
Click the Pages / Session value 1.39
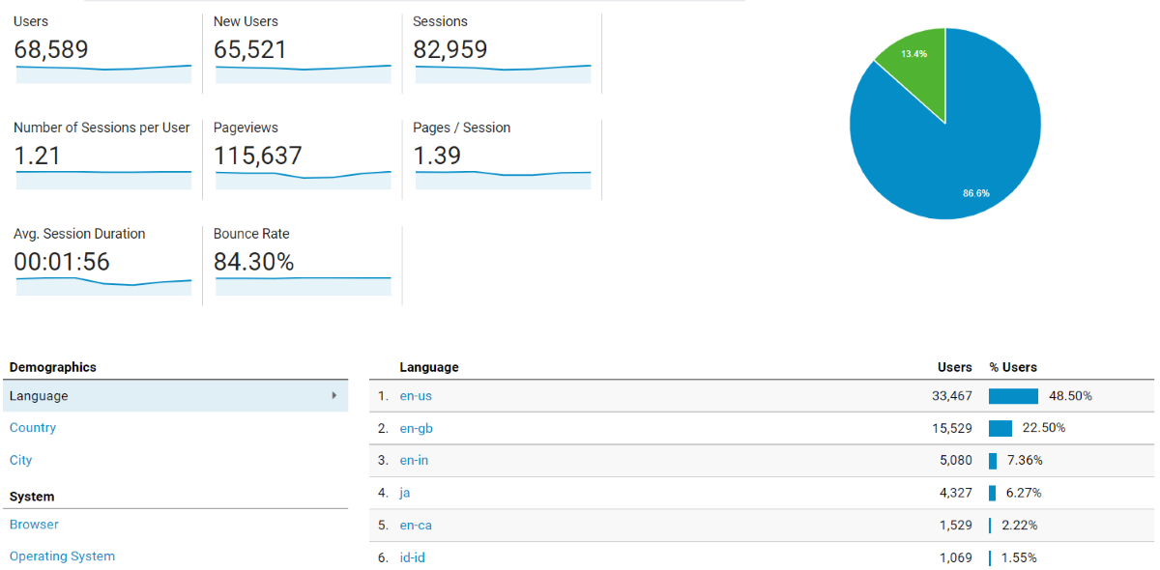(437, 156)
